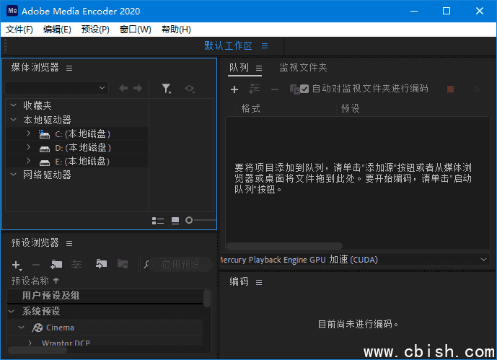Select the C: (本地磁盘) drive row
Viewport: 497px width, 360px height.
point(77,133)
